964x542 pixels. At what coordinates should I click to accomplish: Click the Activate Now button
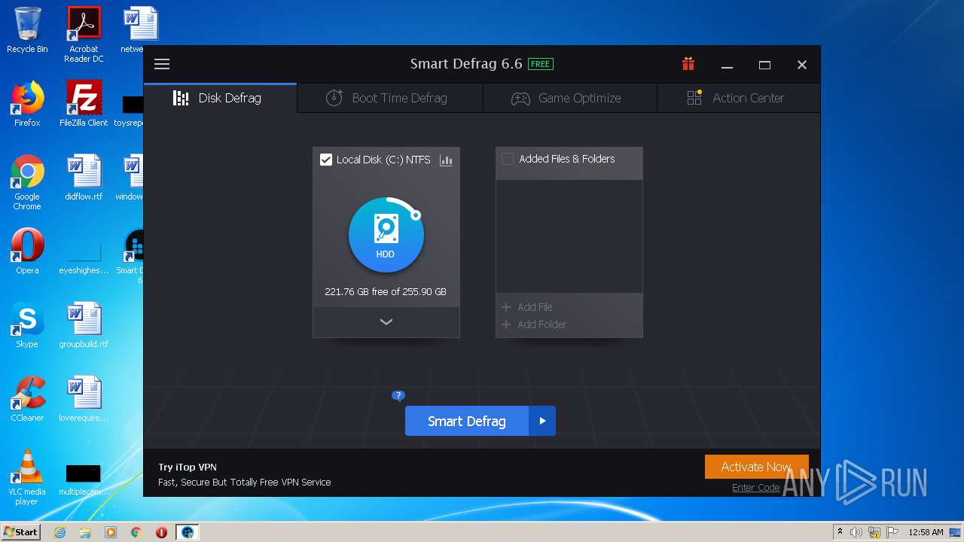(756, 467)
